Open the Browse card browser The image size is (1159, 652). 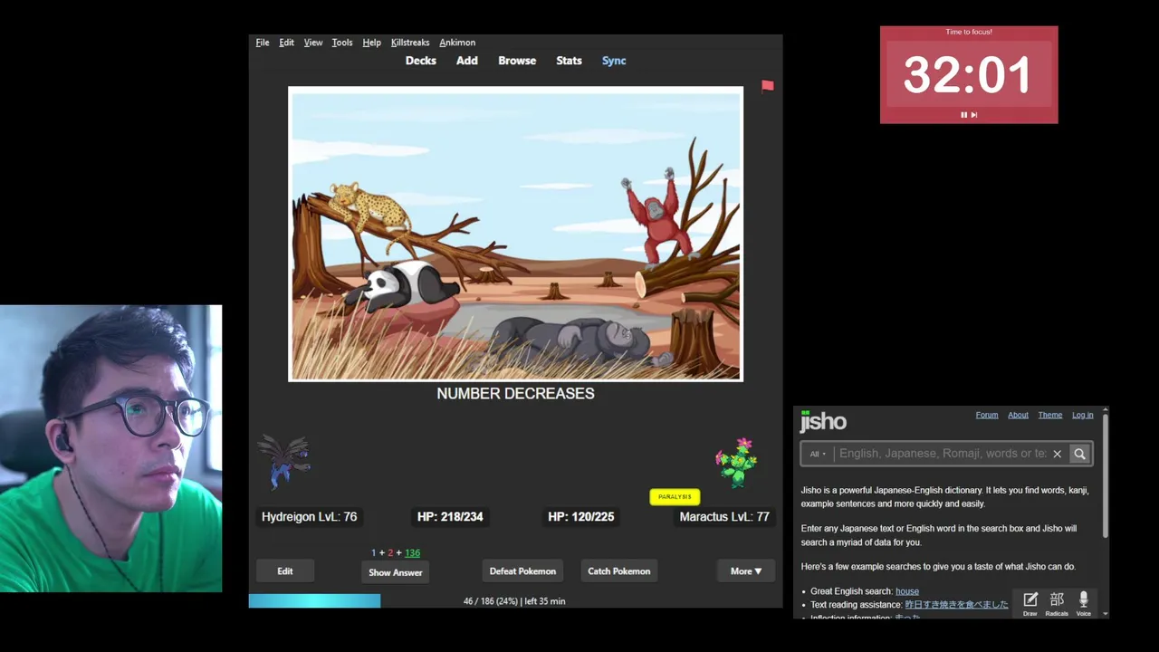tap(517, 61)
